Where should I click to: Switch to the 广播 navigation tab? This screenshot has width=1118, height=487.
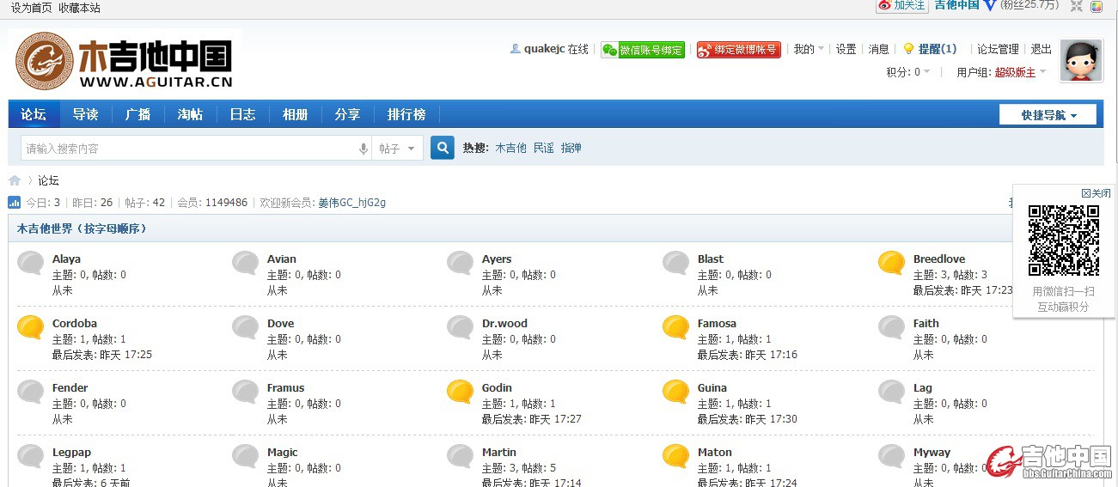137,114
